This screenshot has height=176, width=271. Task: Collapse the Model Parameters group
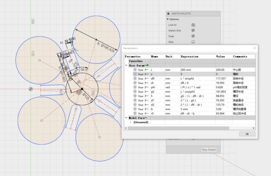tap(126, 118)
